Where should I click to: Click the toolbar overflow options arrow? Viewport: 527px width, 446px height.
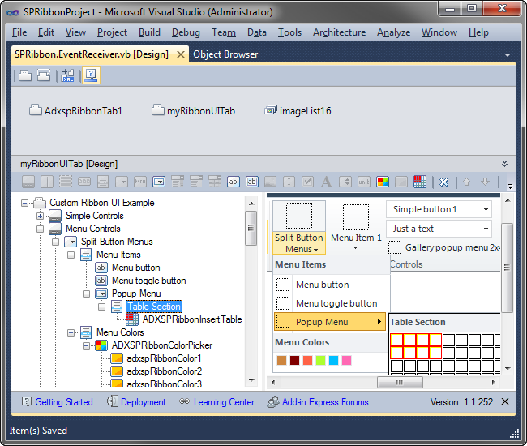(510, 186)
